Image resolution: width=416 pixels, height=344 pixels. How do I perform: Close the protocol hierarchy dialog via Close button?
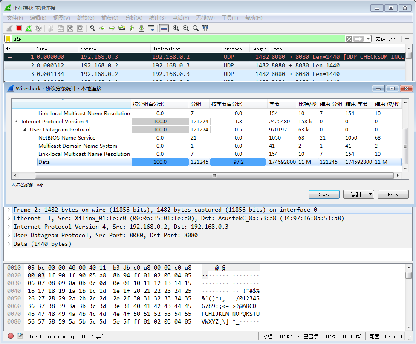(x=324, y=195)
